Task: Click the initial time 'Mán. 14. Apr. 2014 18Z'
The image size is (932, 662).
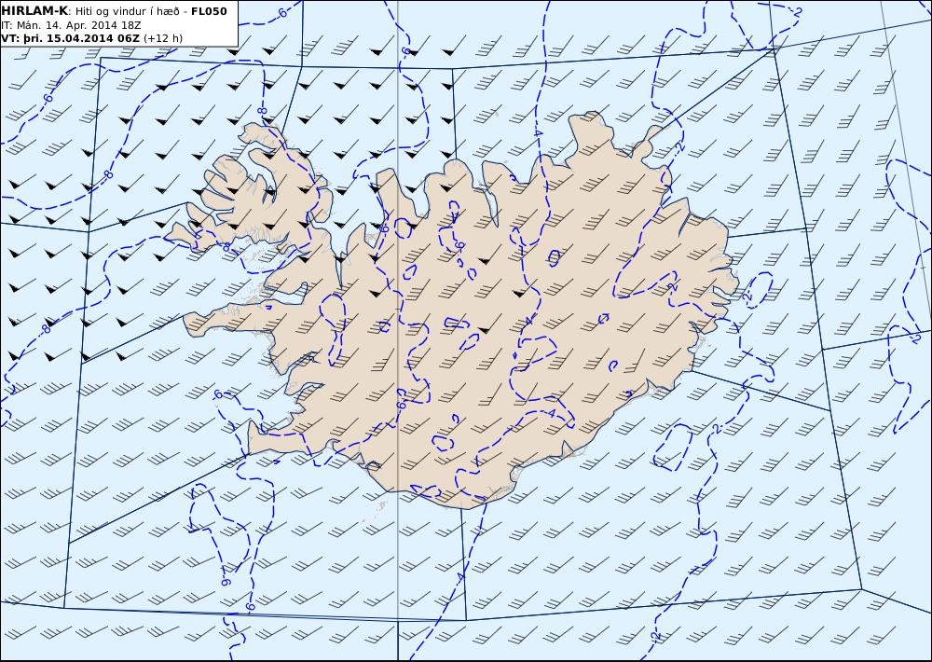Action: (x=79, y=25)
